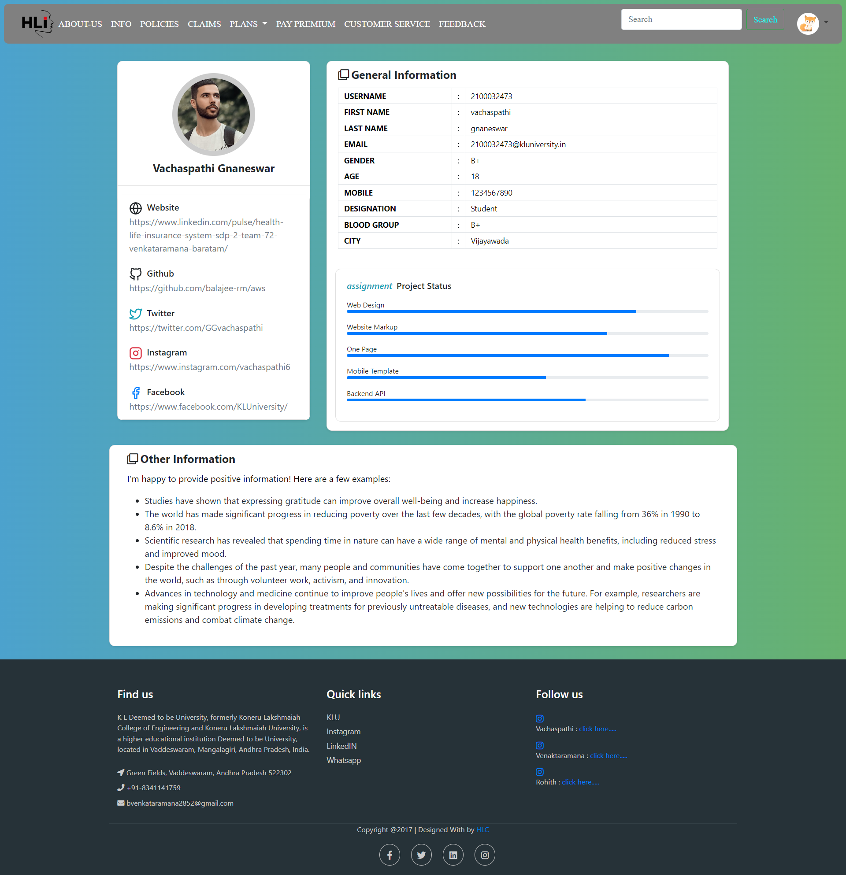Expand the PLANS dropdown in the navbar
The width and height of the screenshot is (846, 877).
tap(249, 24)
